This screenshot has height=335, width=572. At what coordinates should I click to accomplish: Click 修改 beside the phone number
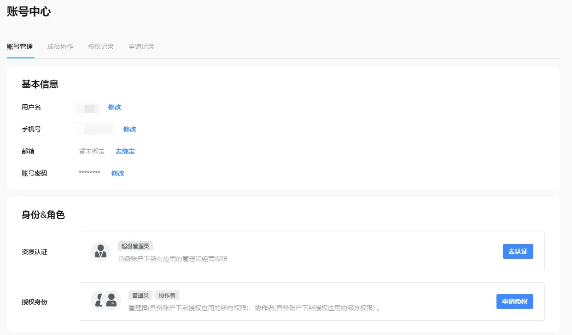coord(130,129)
